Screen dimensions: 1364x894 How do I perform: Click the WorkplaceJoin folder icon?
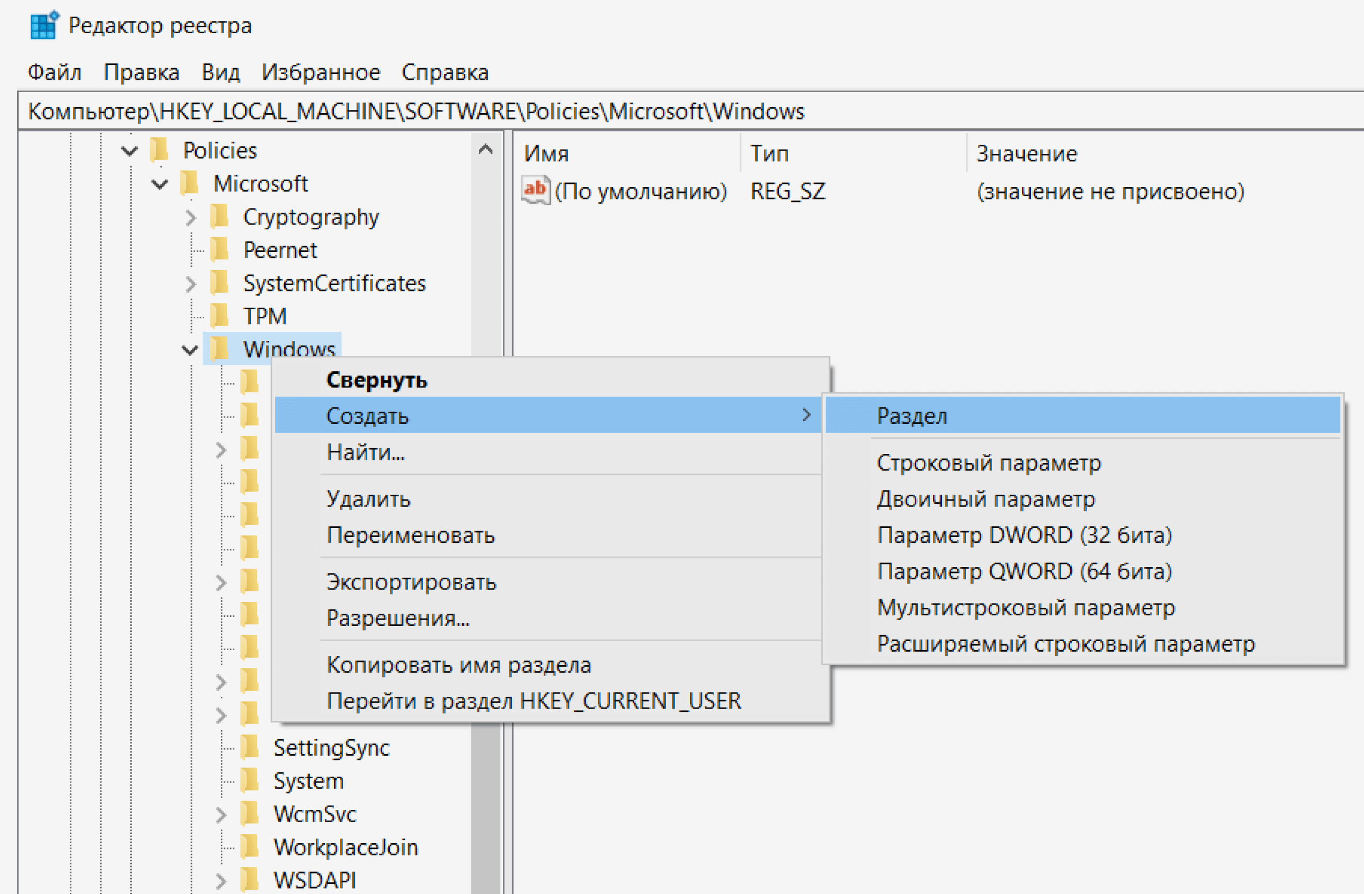click(x=249, y=847)
